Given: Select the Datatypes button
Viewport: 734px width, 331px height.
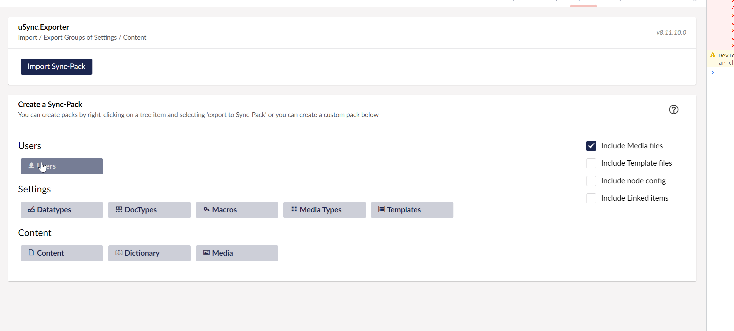Looking at the screenshot, I should [62, 210].
